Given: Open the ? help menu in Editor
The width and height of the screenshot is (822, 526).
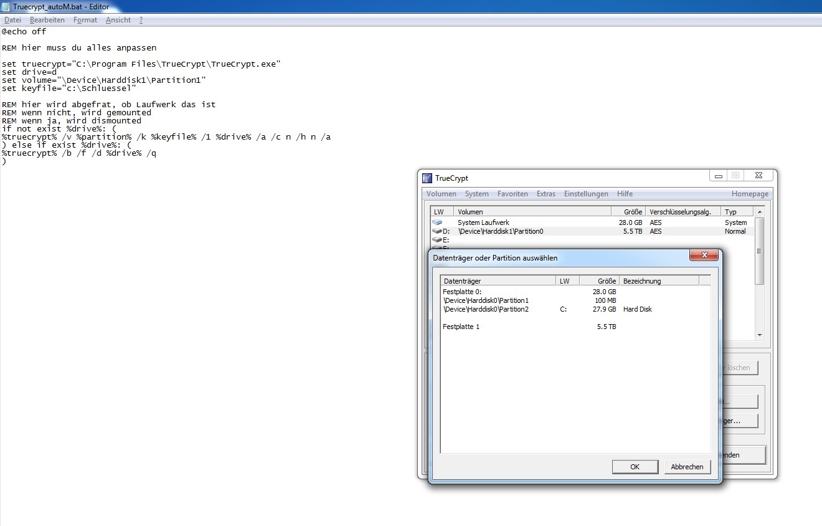Looking at the screenshot, I should [x=141, y=20].
